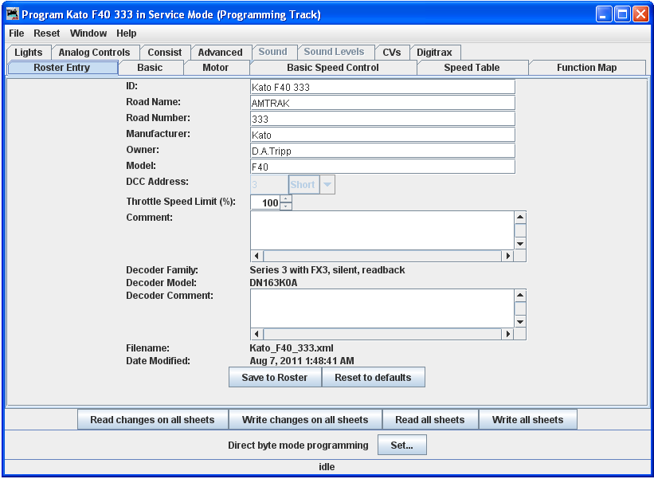Decrease Throttle Speed Limit with down arrow
This screenshot has width=654, height=479.
pyautogui.click(x=286, y=206)
